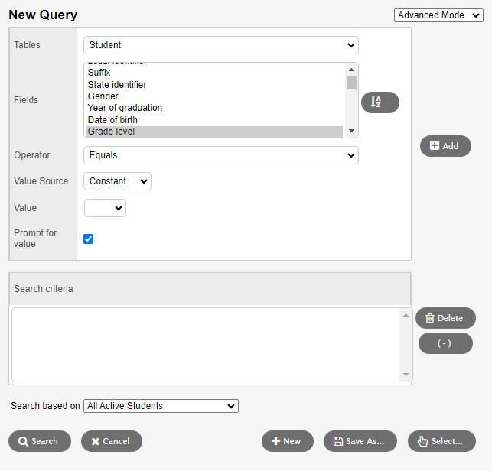Viewport: 492px width, 471px height.
Task: Click the Search button with magnifier icon
Action: click(x=40, y=441)
